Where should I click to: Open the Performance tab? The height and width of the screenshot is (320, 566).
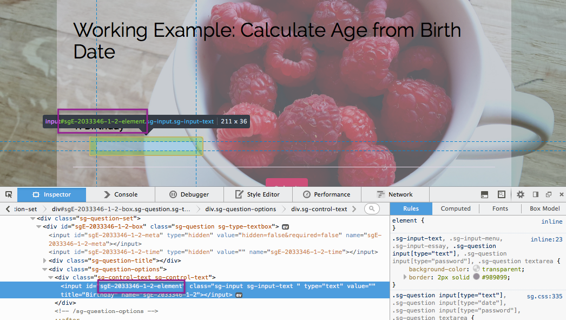(327, 194)
